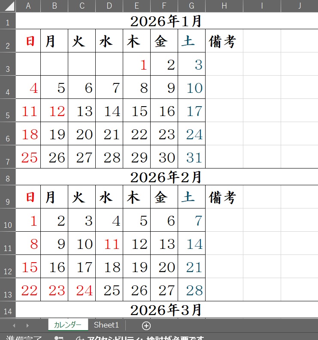Select column H header
This screenshot has height=340, width=318.
(224, 6)
